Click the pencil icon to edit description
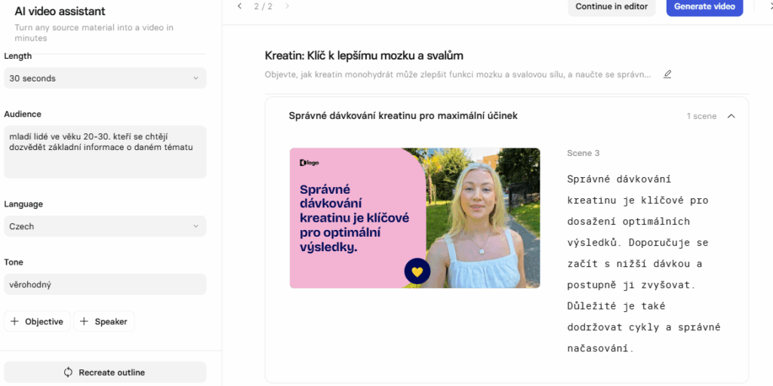Image resolution: width=773 pixels, height=386 pixels. (x=667, y=75)
